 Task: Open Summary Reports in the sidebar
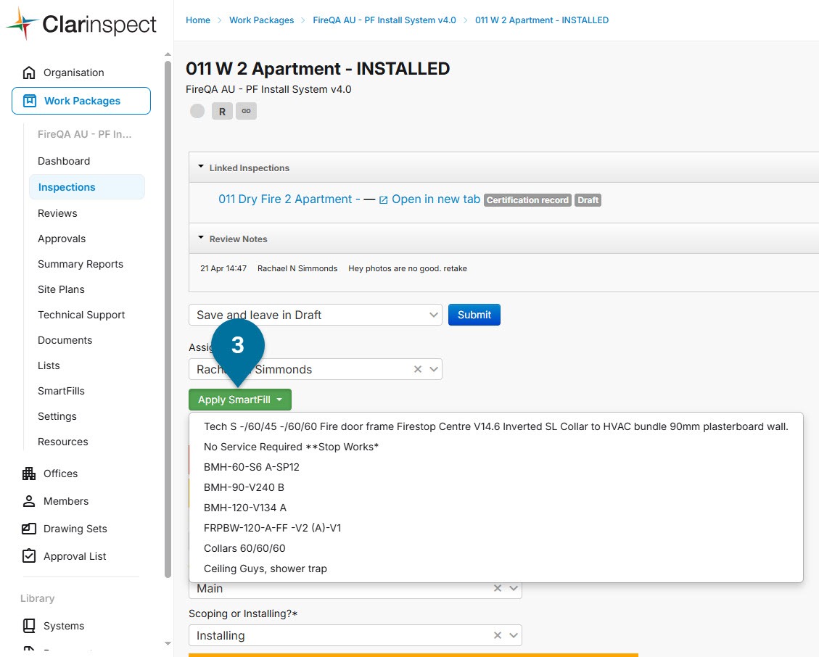coord(81,264)
